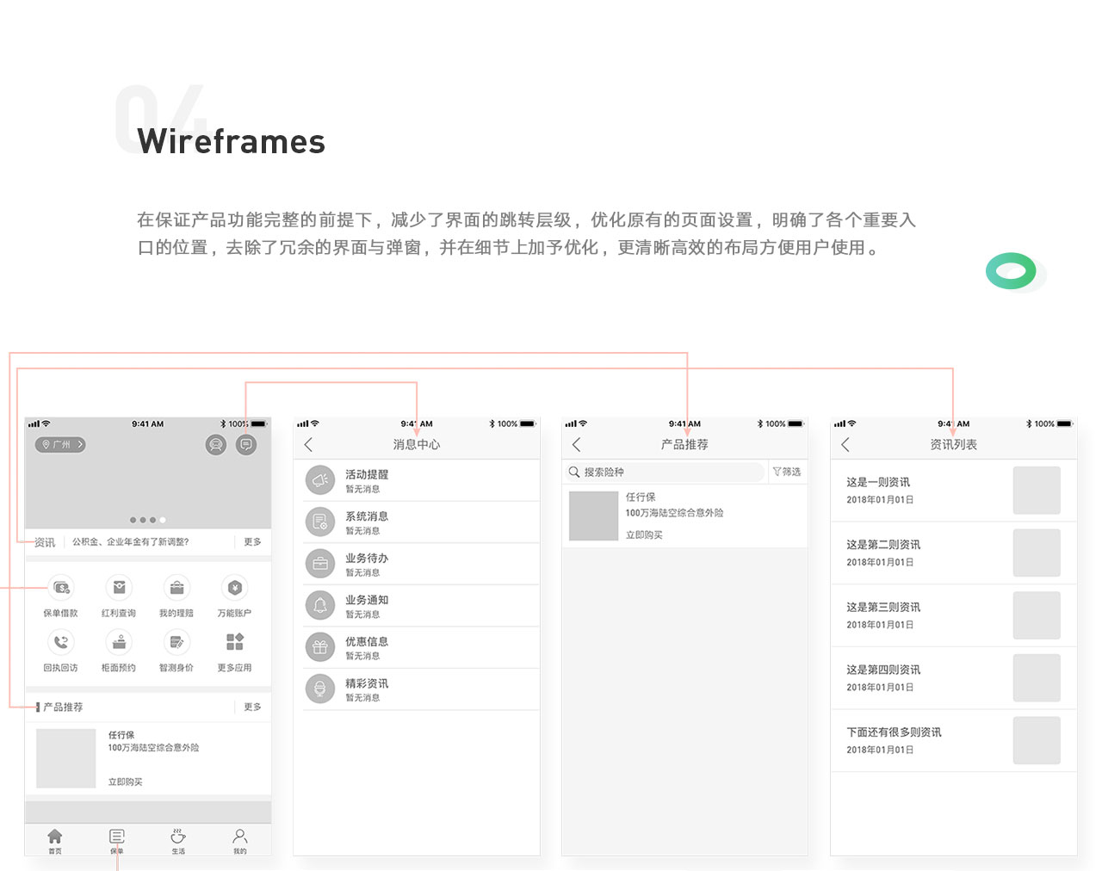Click 立即购买 on the home product card
1102x871 pixels.
(126, 782)
